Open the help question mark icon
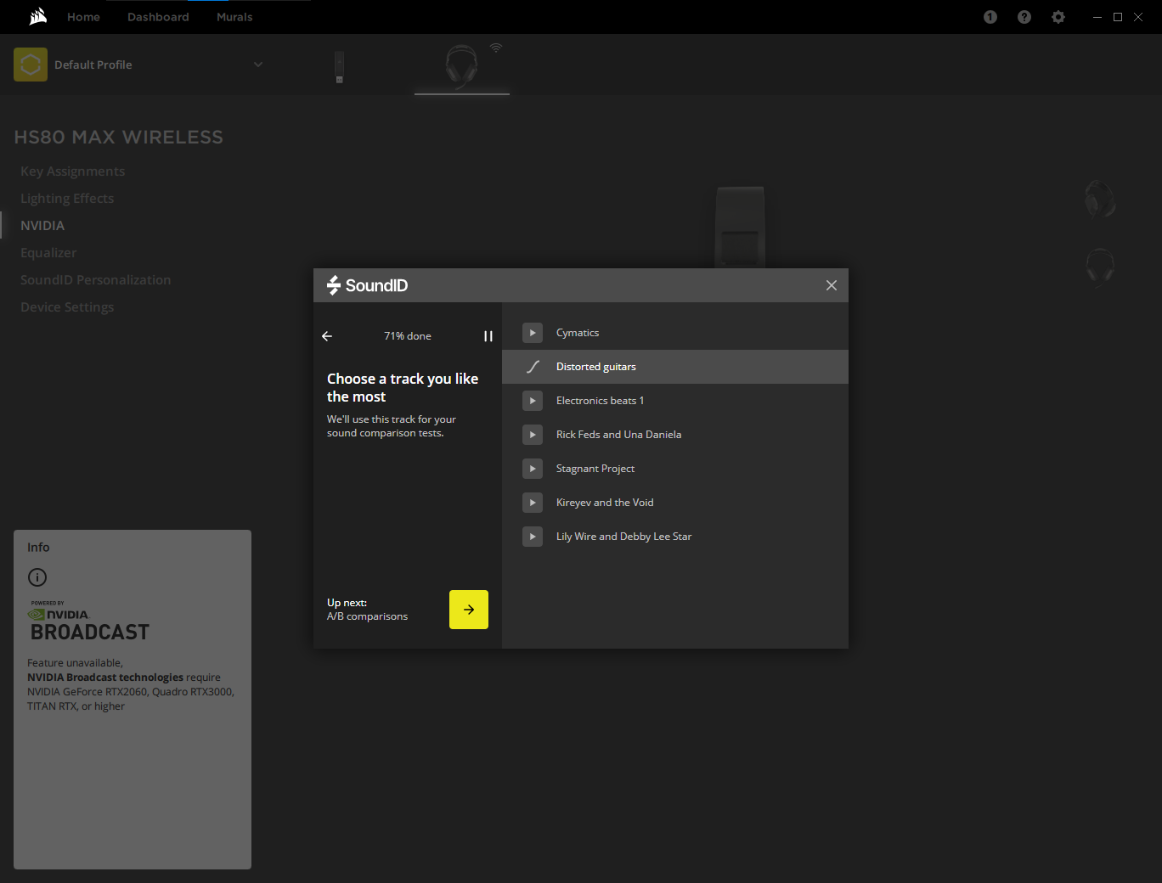1162x883 pixels. tap(1024, 17)
